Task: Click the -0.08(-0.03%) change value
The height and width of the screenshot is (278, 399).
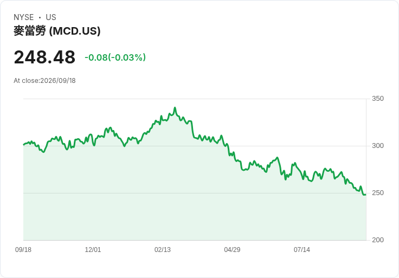Action: coord(115,57)
